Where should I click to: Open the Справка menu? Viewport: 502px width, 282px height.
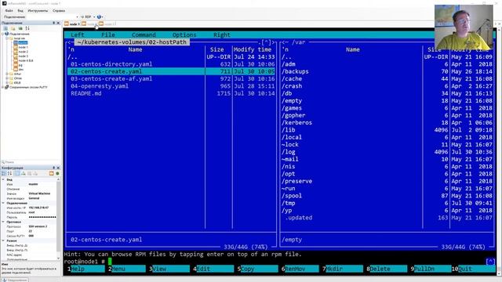click(59, 10)
